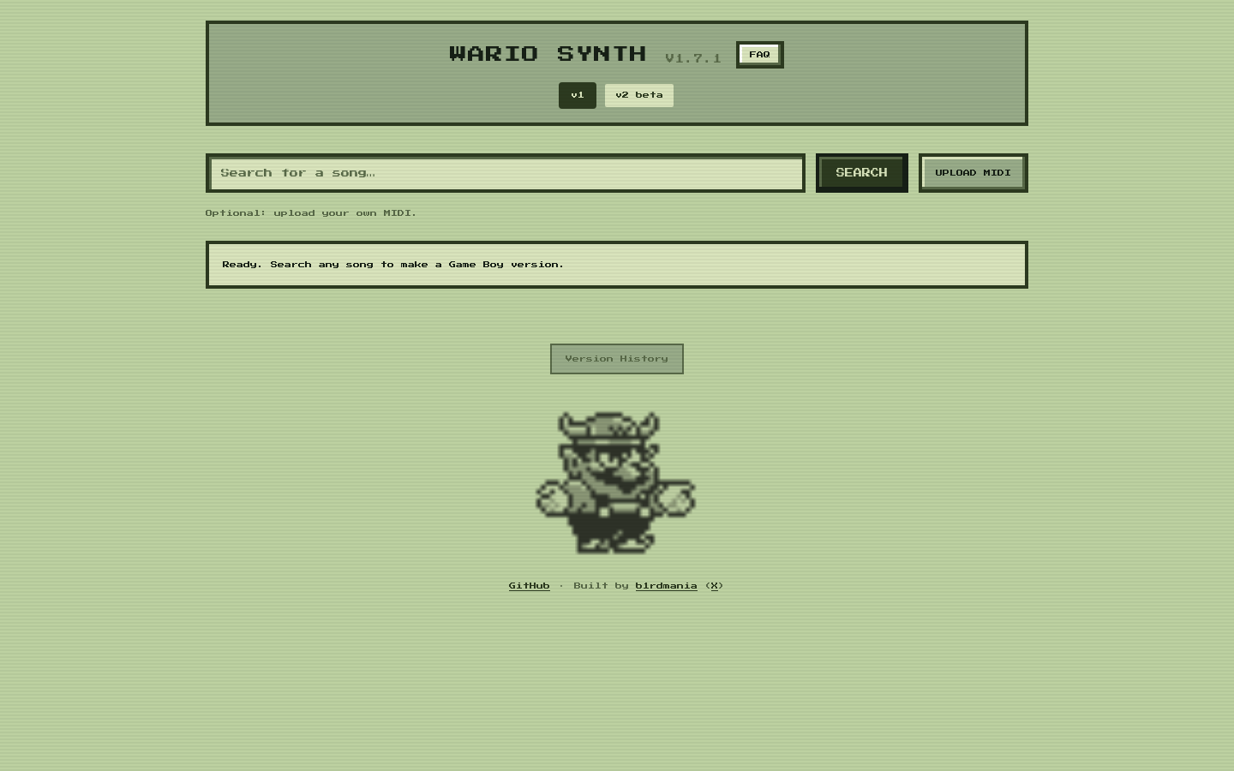The image size is (1234, 771).
Task: Click the Wario pixel sprite image
Action: tap(615, 483)
